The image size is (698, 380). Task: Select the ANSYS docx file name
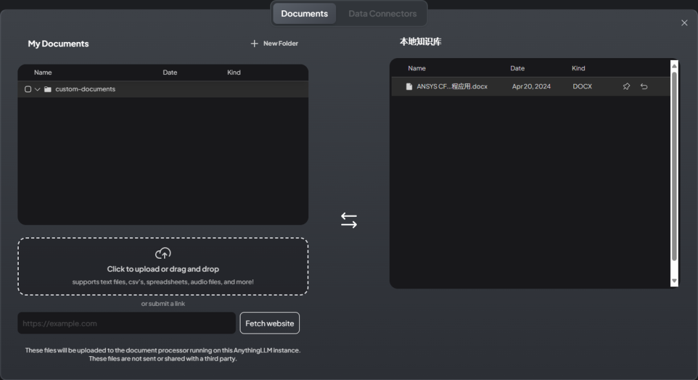pos(452,86)
